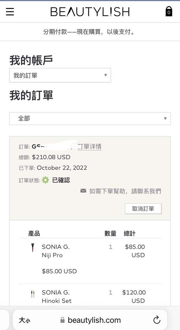Tap 如需下單幫助，請聯系我們 help link
The height and width of the screenshot is (330, 180).
(125, 191)
